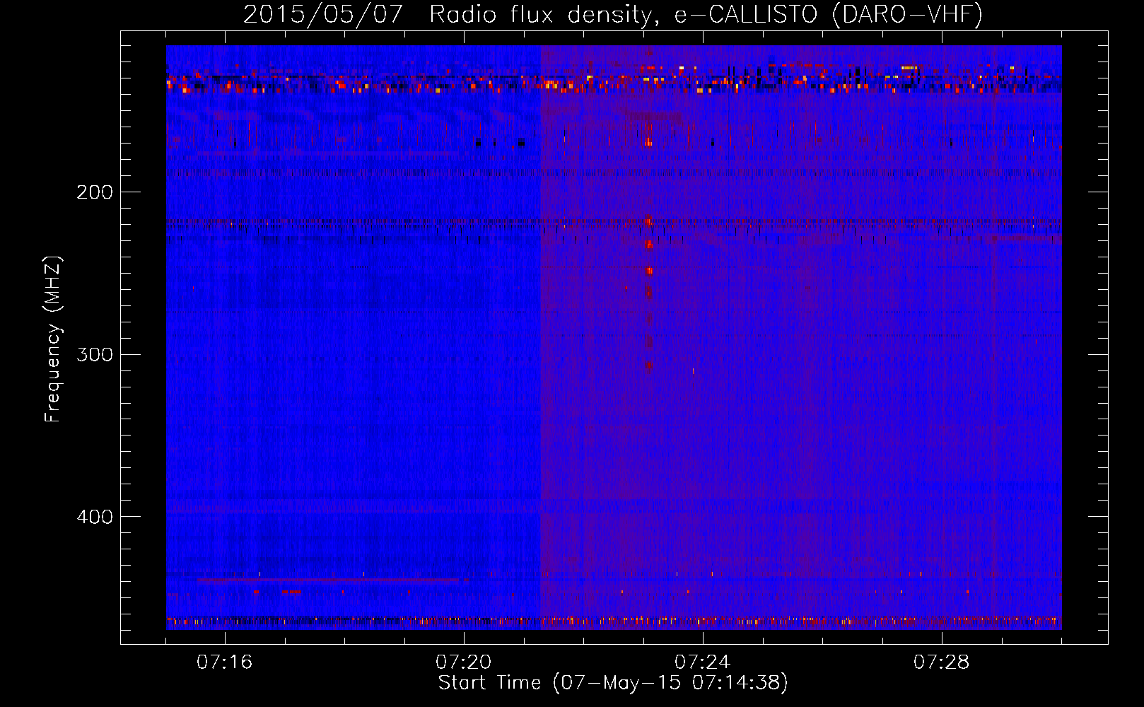Select the 400 frequency tick label
Image resolution: width=1144 pixels, height=707 pixels.
click(x=95, y=517)
